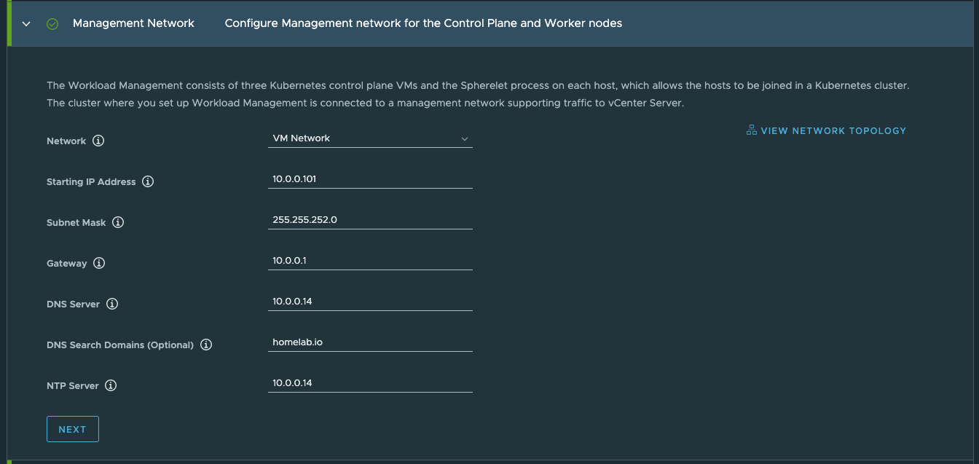The image size is (979, 464).
Task: Open the VM Network dropdown
Action: pyautogui.click(x=370, y=138)
